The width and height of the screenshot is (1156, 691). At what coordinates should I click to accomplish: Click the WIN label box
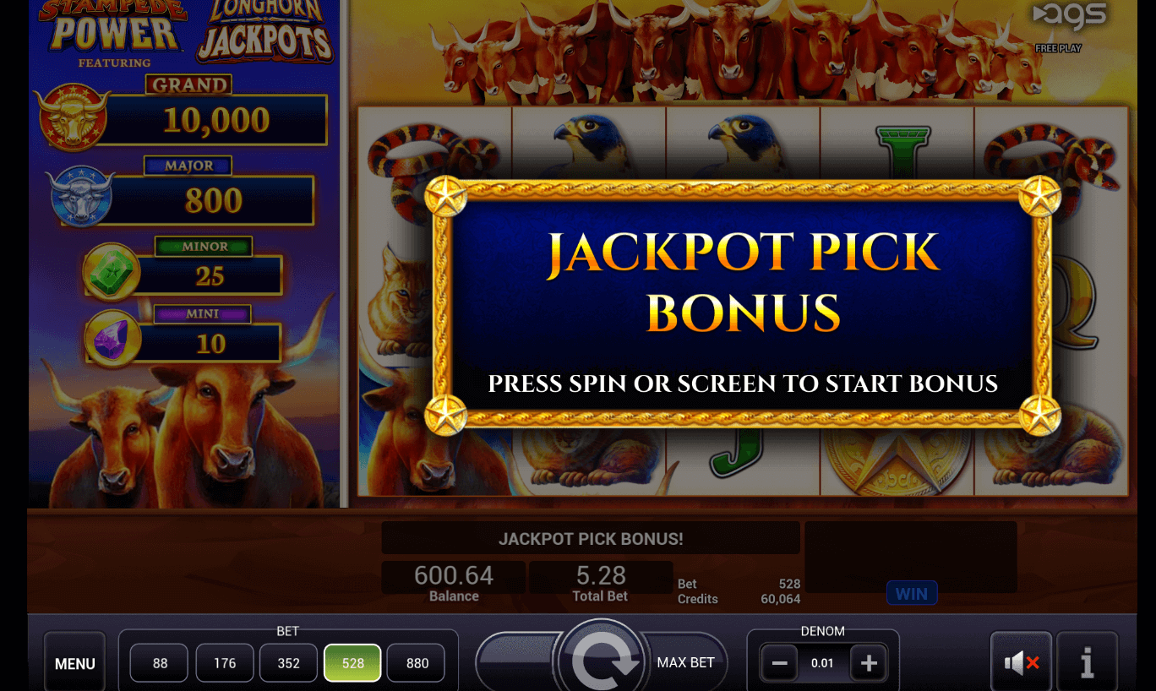pyautogui.click(x=911, y=593)
